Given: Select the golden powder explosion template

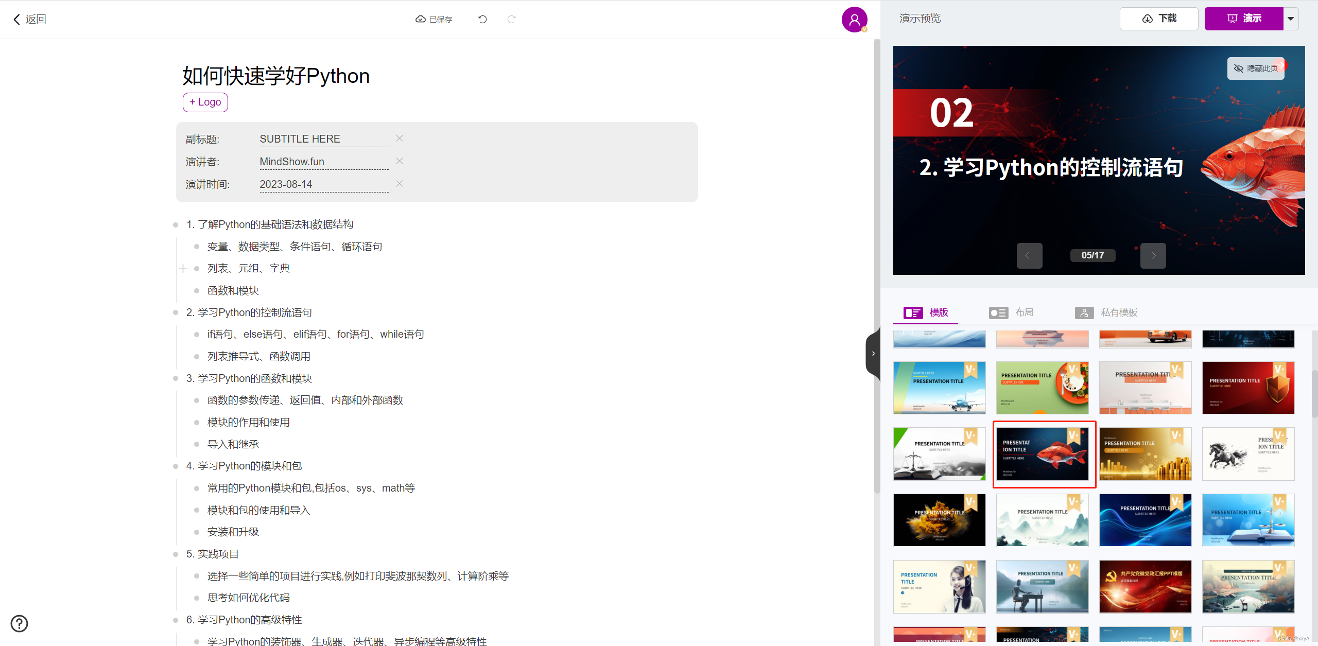Looking at the screenshot, I should [940, 520].
